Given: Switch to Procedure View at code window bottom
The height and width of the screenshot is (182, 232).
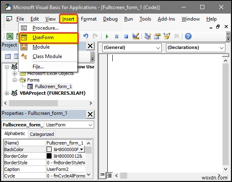Looking at the screenshot, I should click(102, 175).
